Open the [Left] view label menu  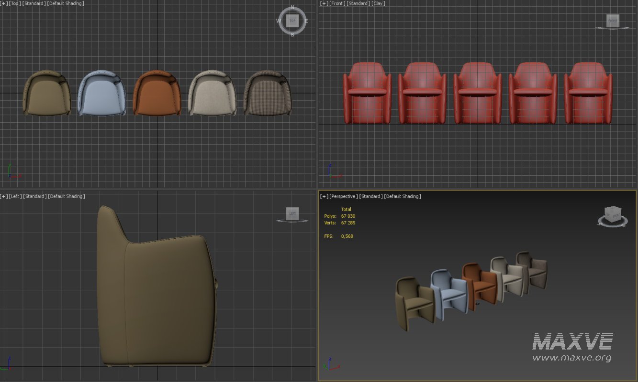(15, 196)
